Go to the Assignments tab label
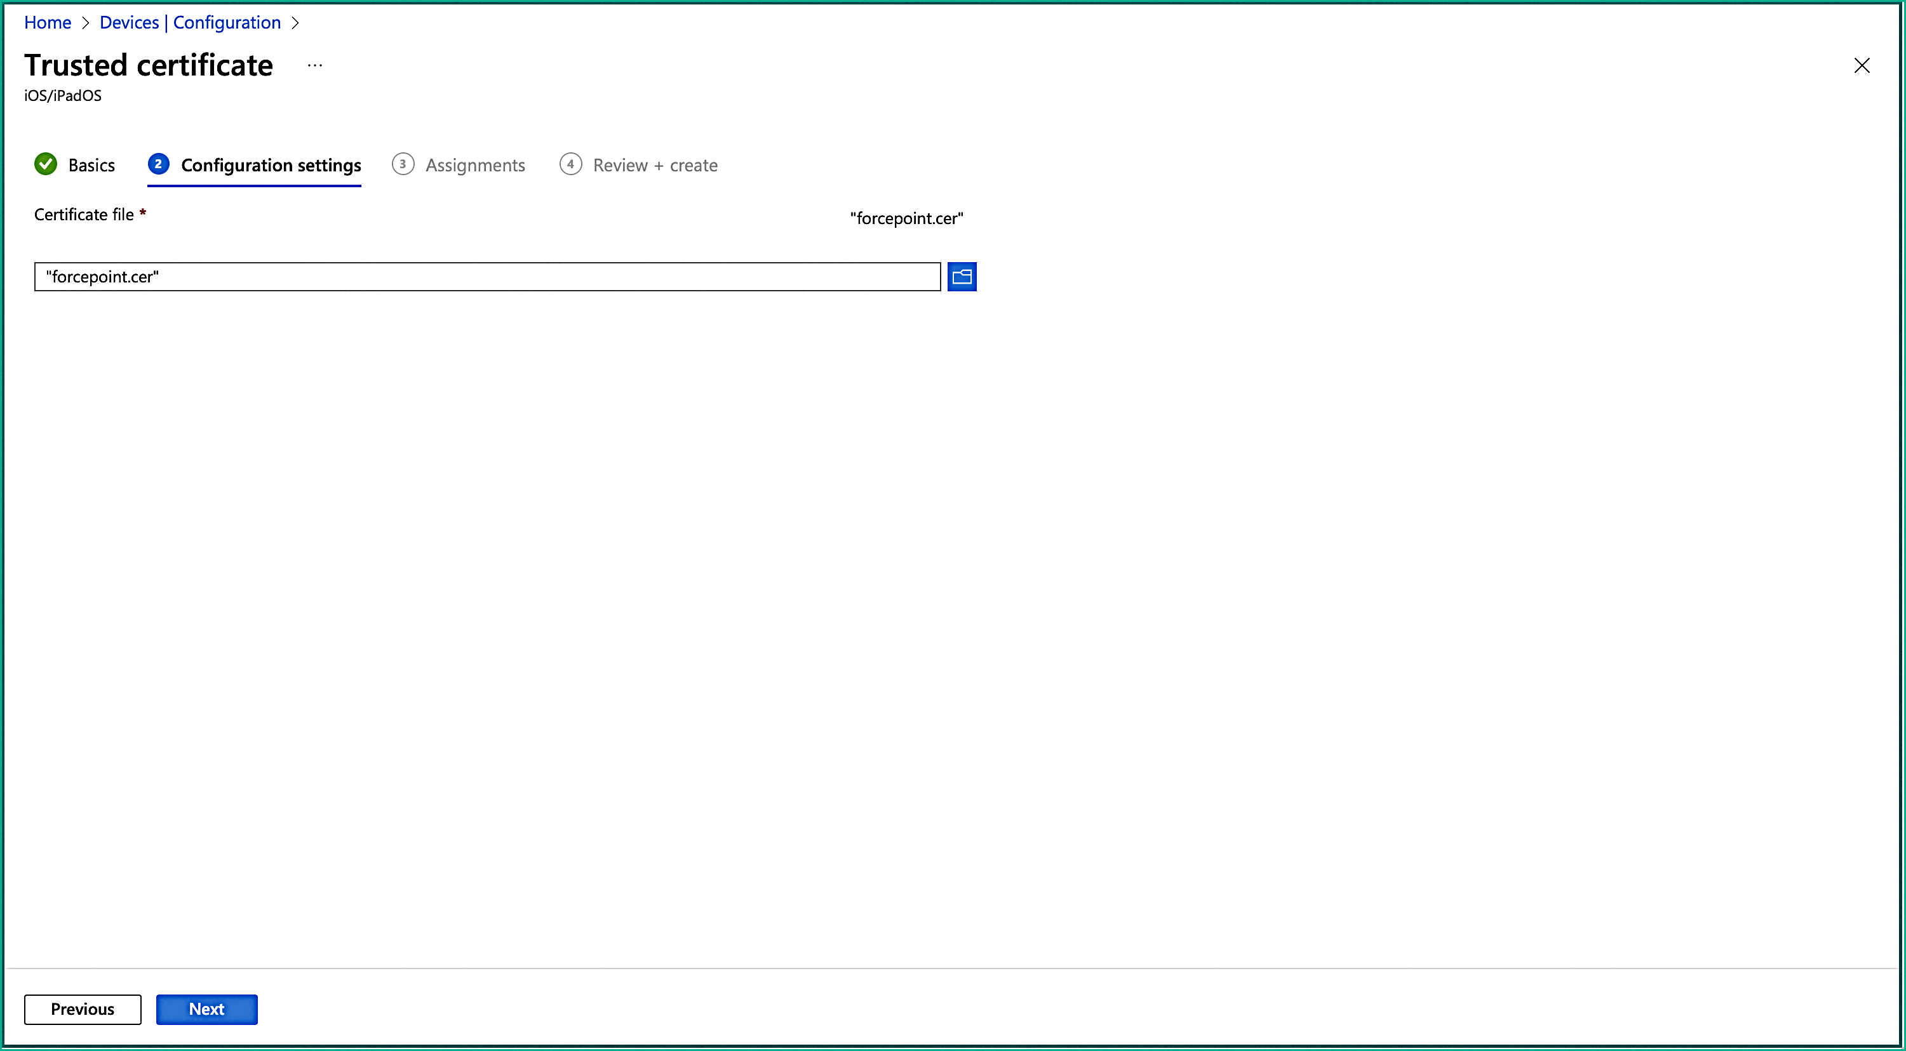This screenshot has height=1051, width=1906. click(x=475, y=165)
